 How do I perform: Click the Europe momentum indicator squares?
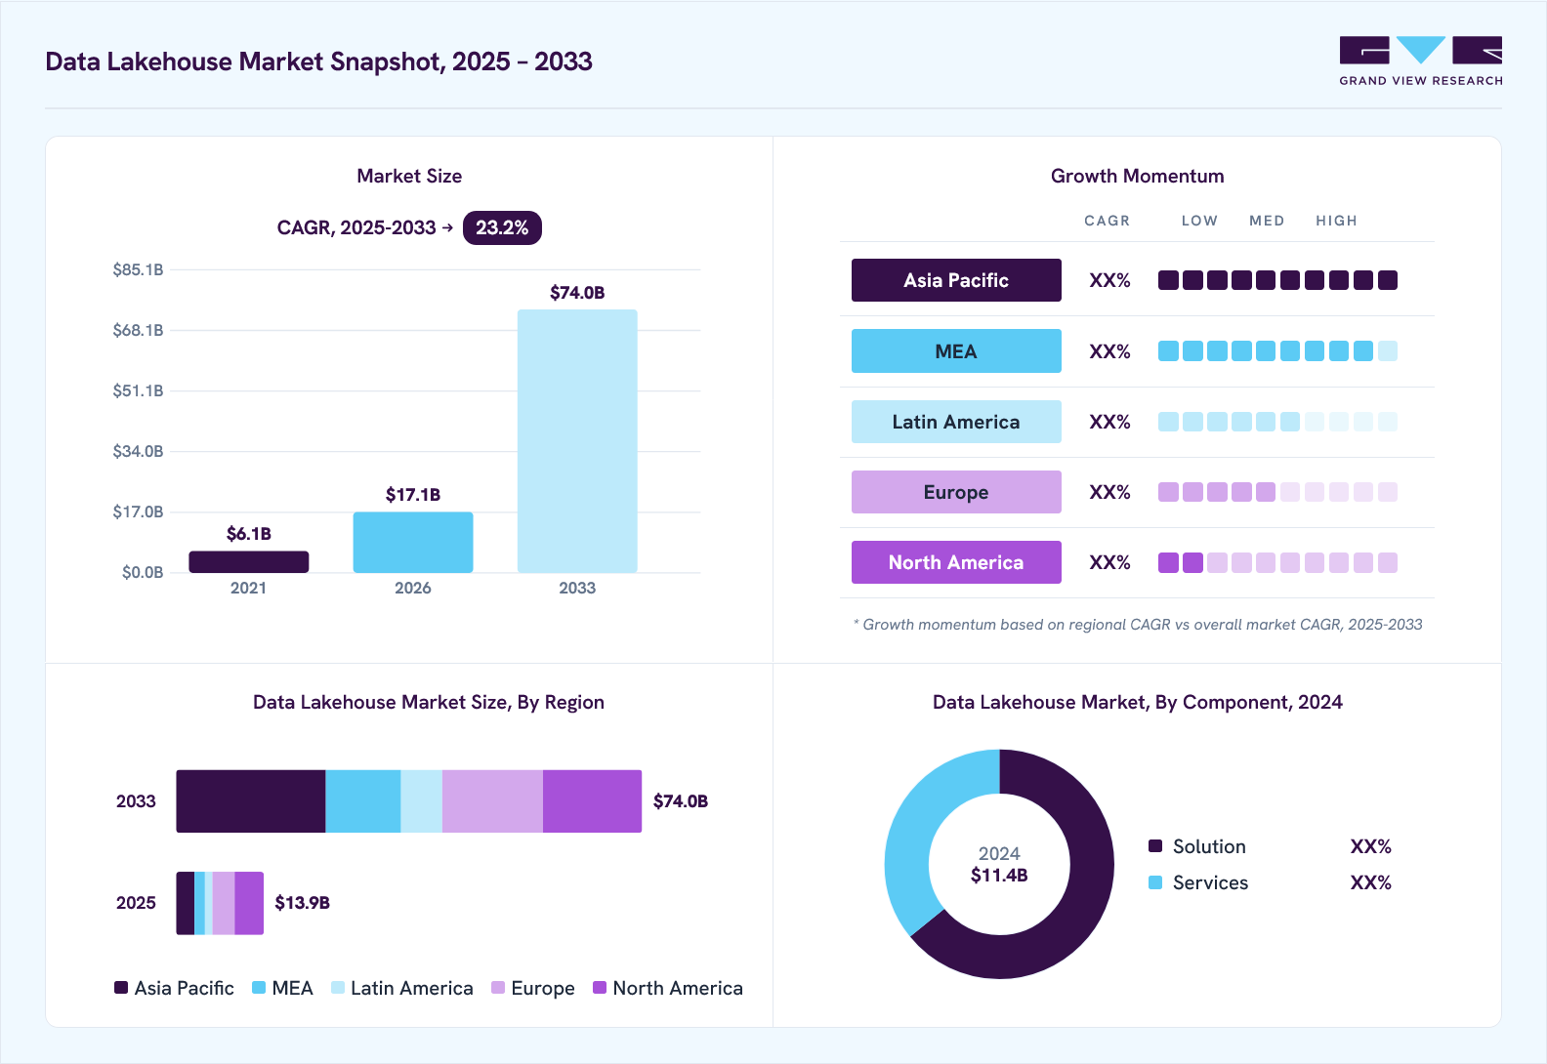[x=1277, y=492]
